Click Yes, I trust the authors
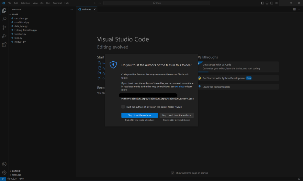The width and height of the screenshot is (303, 181). point(140,115)
